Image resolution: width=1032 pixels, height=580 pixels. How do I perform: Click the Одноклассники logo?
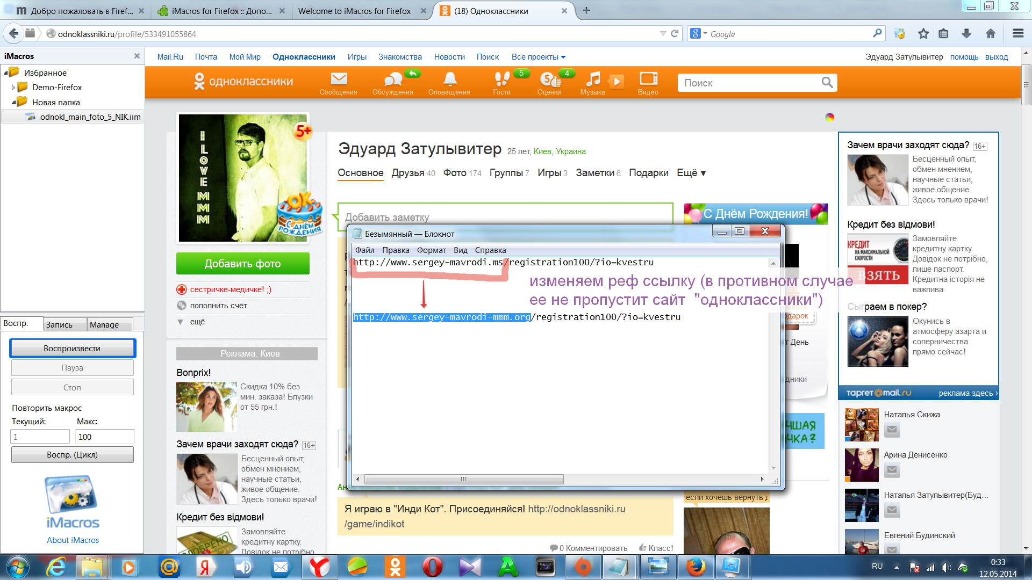pyautogui.click(x=243, y=82)
